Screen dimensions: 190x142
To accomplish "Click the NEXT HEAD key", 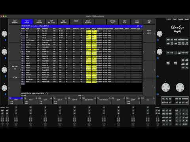I will pyautogui.click(x=168, y=63).
